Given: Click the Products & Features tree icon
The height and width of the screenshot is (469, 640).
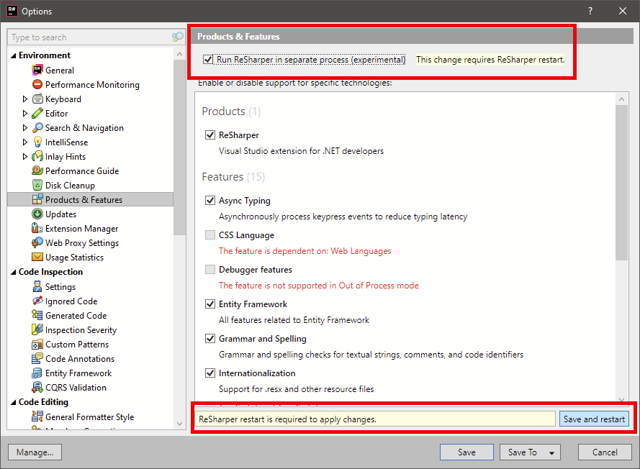Looking at the screenshot, I should (37, 199).
